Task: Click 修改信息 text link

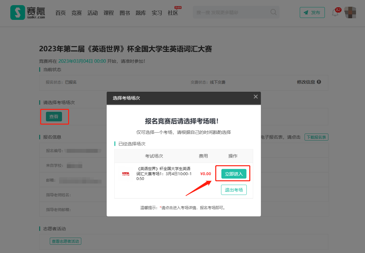Action: click(x=306, y=82)
